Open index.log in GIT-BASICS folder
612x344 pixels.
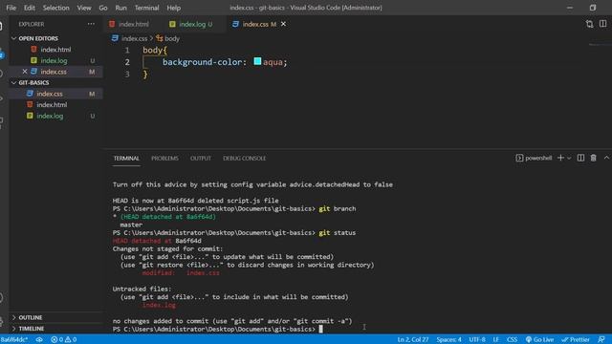(55, 116)
